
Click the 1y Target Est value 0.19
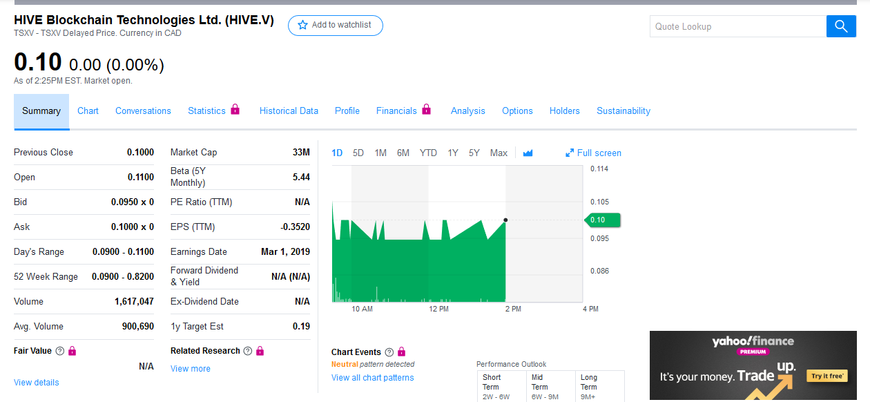(x=301, y=326)
